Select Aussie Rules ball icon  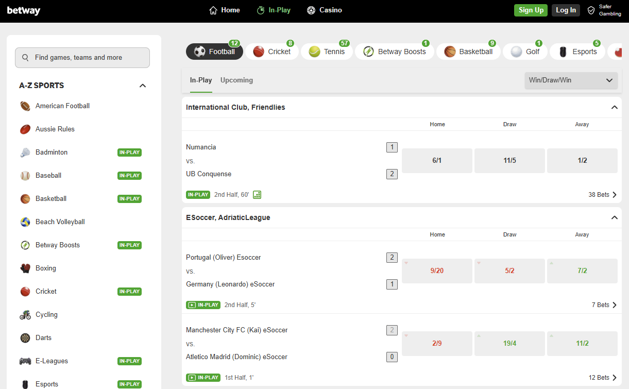pyautogui.click(x=25, y=129)
